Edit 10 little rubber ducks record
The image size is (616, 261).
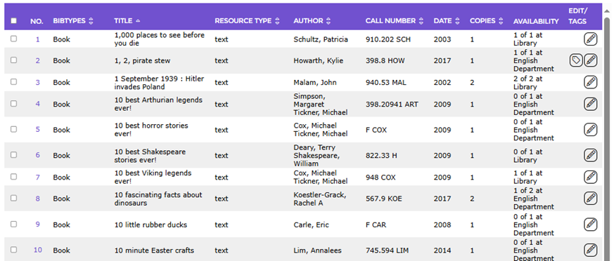pyautogui.click(x=590, y=225)
